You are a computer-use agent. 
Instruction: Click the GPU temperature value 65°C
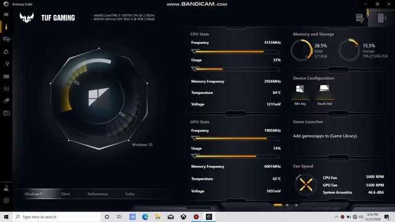(x=276, y=179)
